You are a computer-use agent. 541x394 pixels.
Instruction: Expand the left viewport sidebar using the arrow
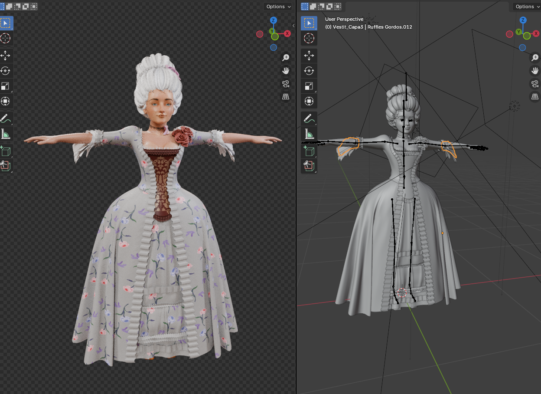(293, 26)
